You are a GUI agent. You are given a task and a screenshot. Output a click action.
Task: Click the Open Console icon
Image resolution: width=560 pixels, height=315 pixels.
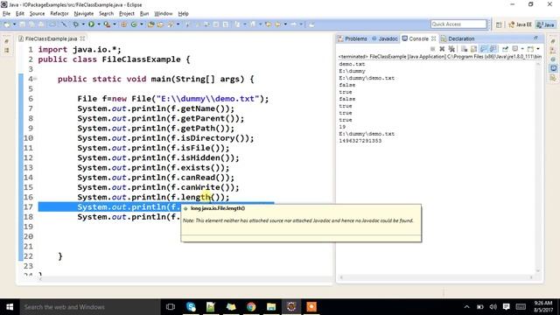tap(530, 49)
